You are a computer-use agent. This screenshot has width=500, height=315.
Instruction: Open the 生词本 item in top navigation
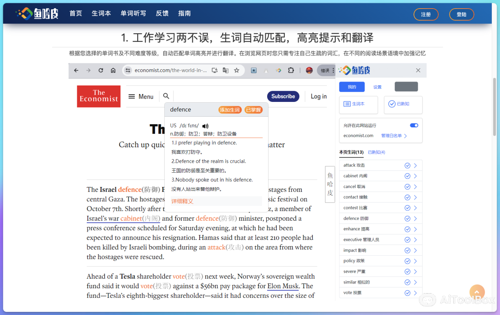[x=101, y=13]
